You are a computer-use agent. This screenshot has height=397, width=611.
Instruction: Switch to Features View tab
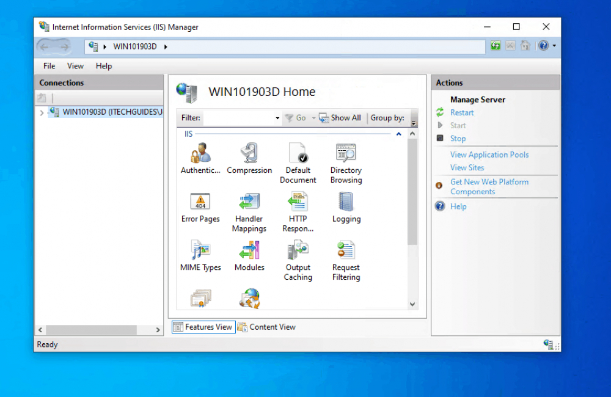click(x=203, y=327)
